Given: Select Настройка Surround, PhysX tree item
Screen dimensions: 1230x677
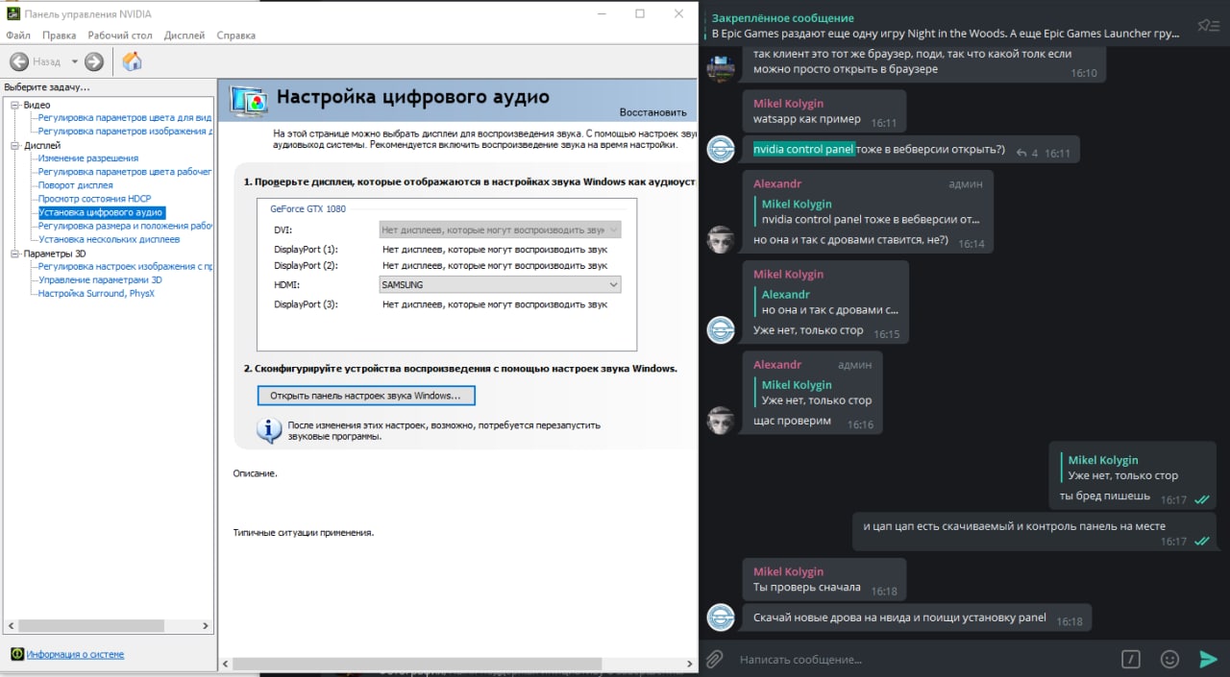Looking at the screenshot, I should click(x=96, y=293).
